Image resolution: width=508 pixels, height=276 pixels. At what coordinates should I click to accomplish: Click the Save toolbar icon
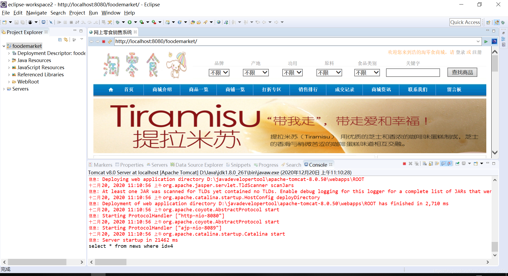(x=16, y=22)
